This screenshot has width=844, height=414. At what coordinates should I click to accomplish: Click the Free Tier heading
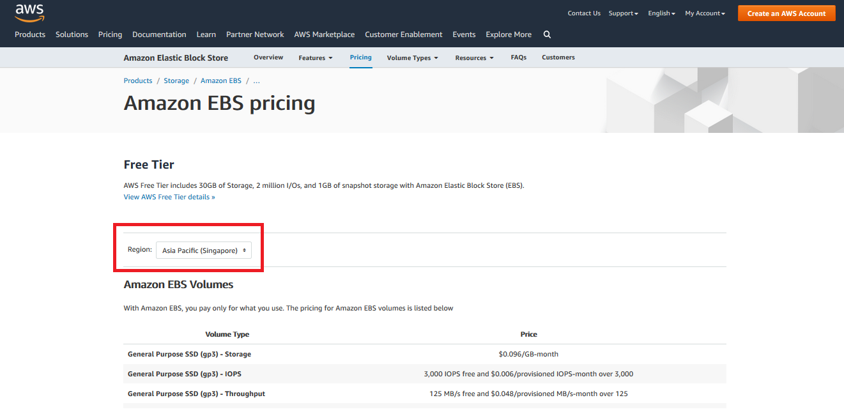click(149, 165)
